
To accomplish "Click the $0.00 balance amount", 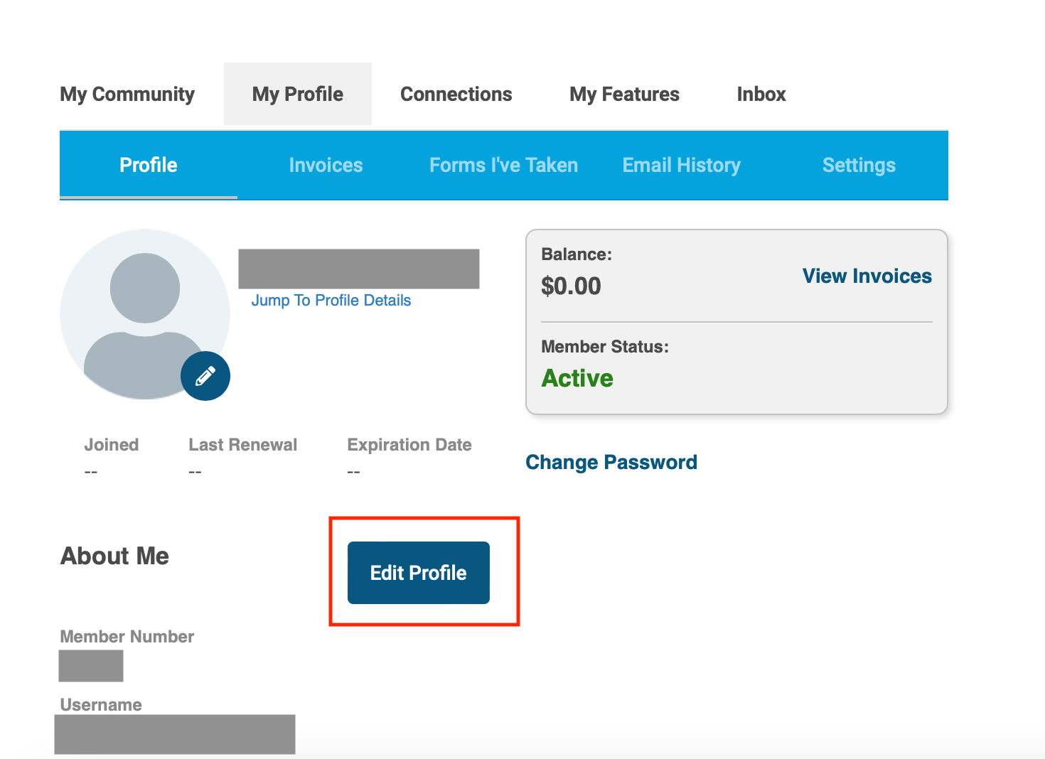I will point(571,286).
